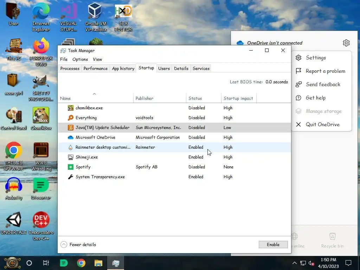Sort by Startup impact column header

coord(239,98)
